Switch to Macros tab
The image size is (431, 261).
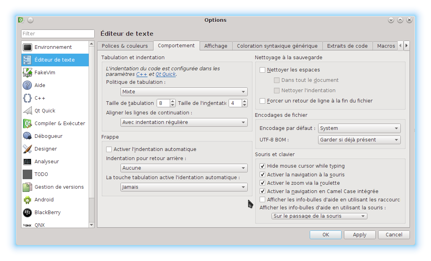click(x=386, y=46)
